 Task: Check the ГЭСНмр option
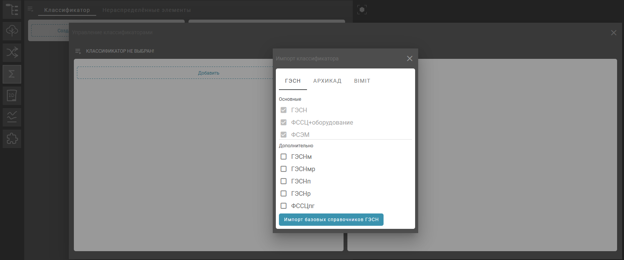[284, 169]
